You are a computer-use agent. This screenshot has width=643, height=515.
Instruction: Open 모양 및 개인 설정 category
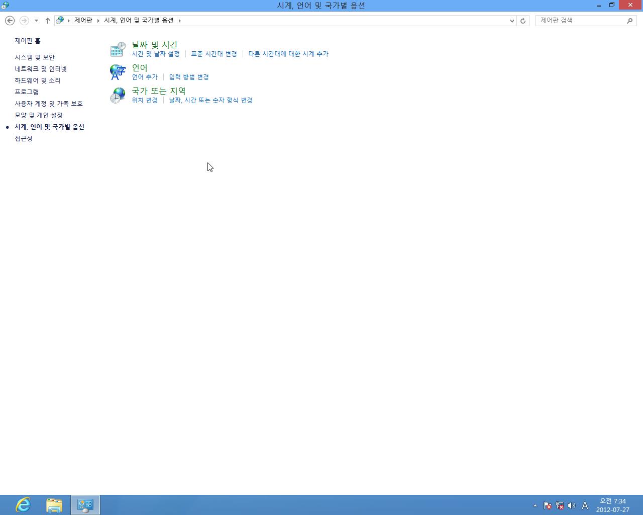click(x=39, y=115)
